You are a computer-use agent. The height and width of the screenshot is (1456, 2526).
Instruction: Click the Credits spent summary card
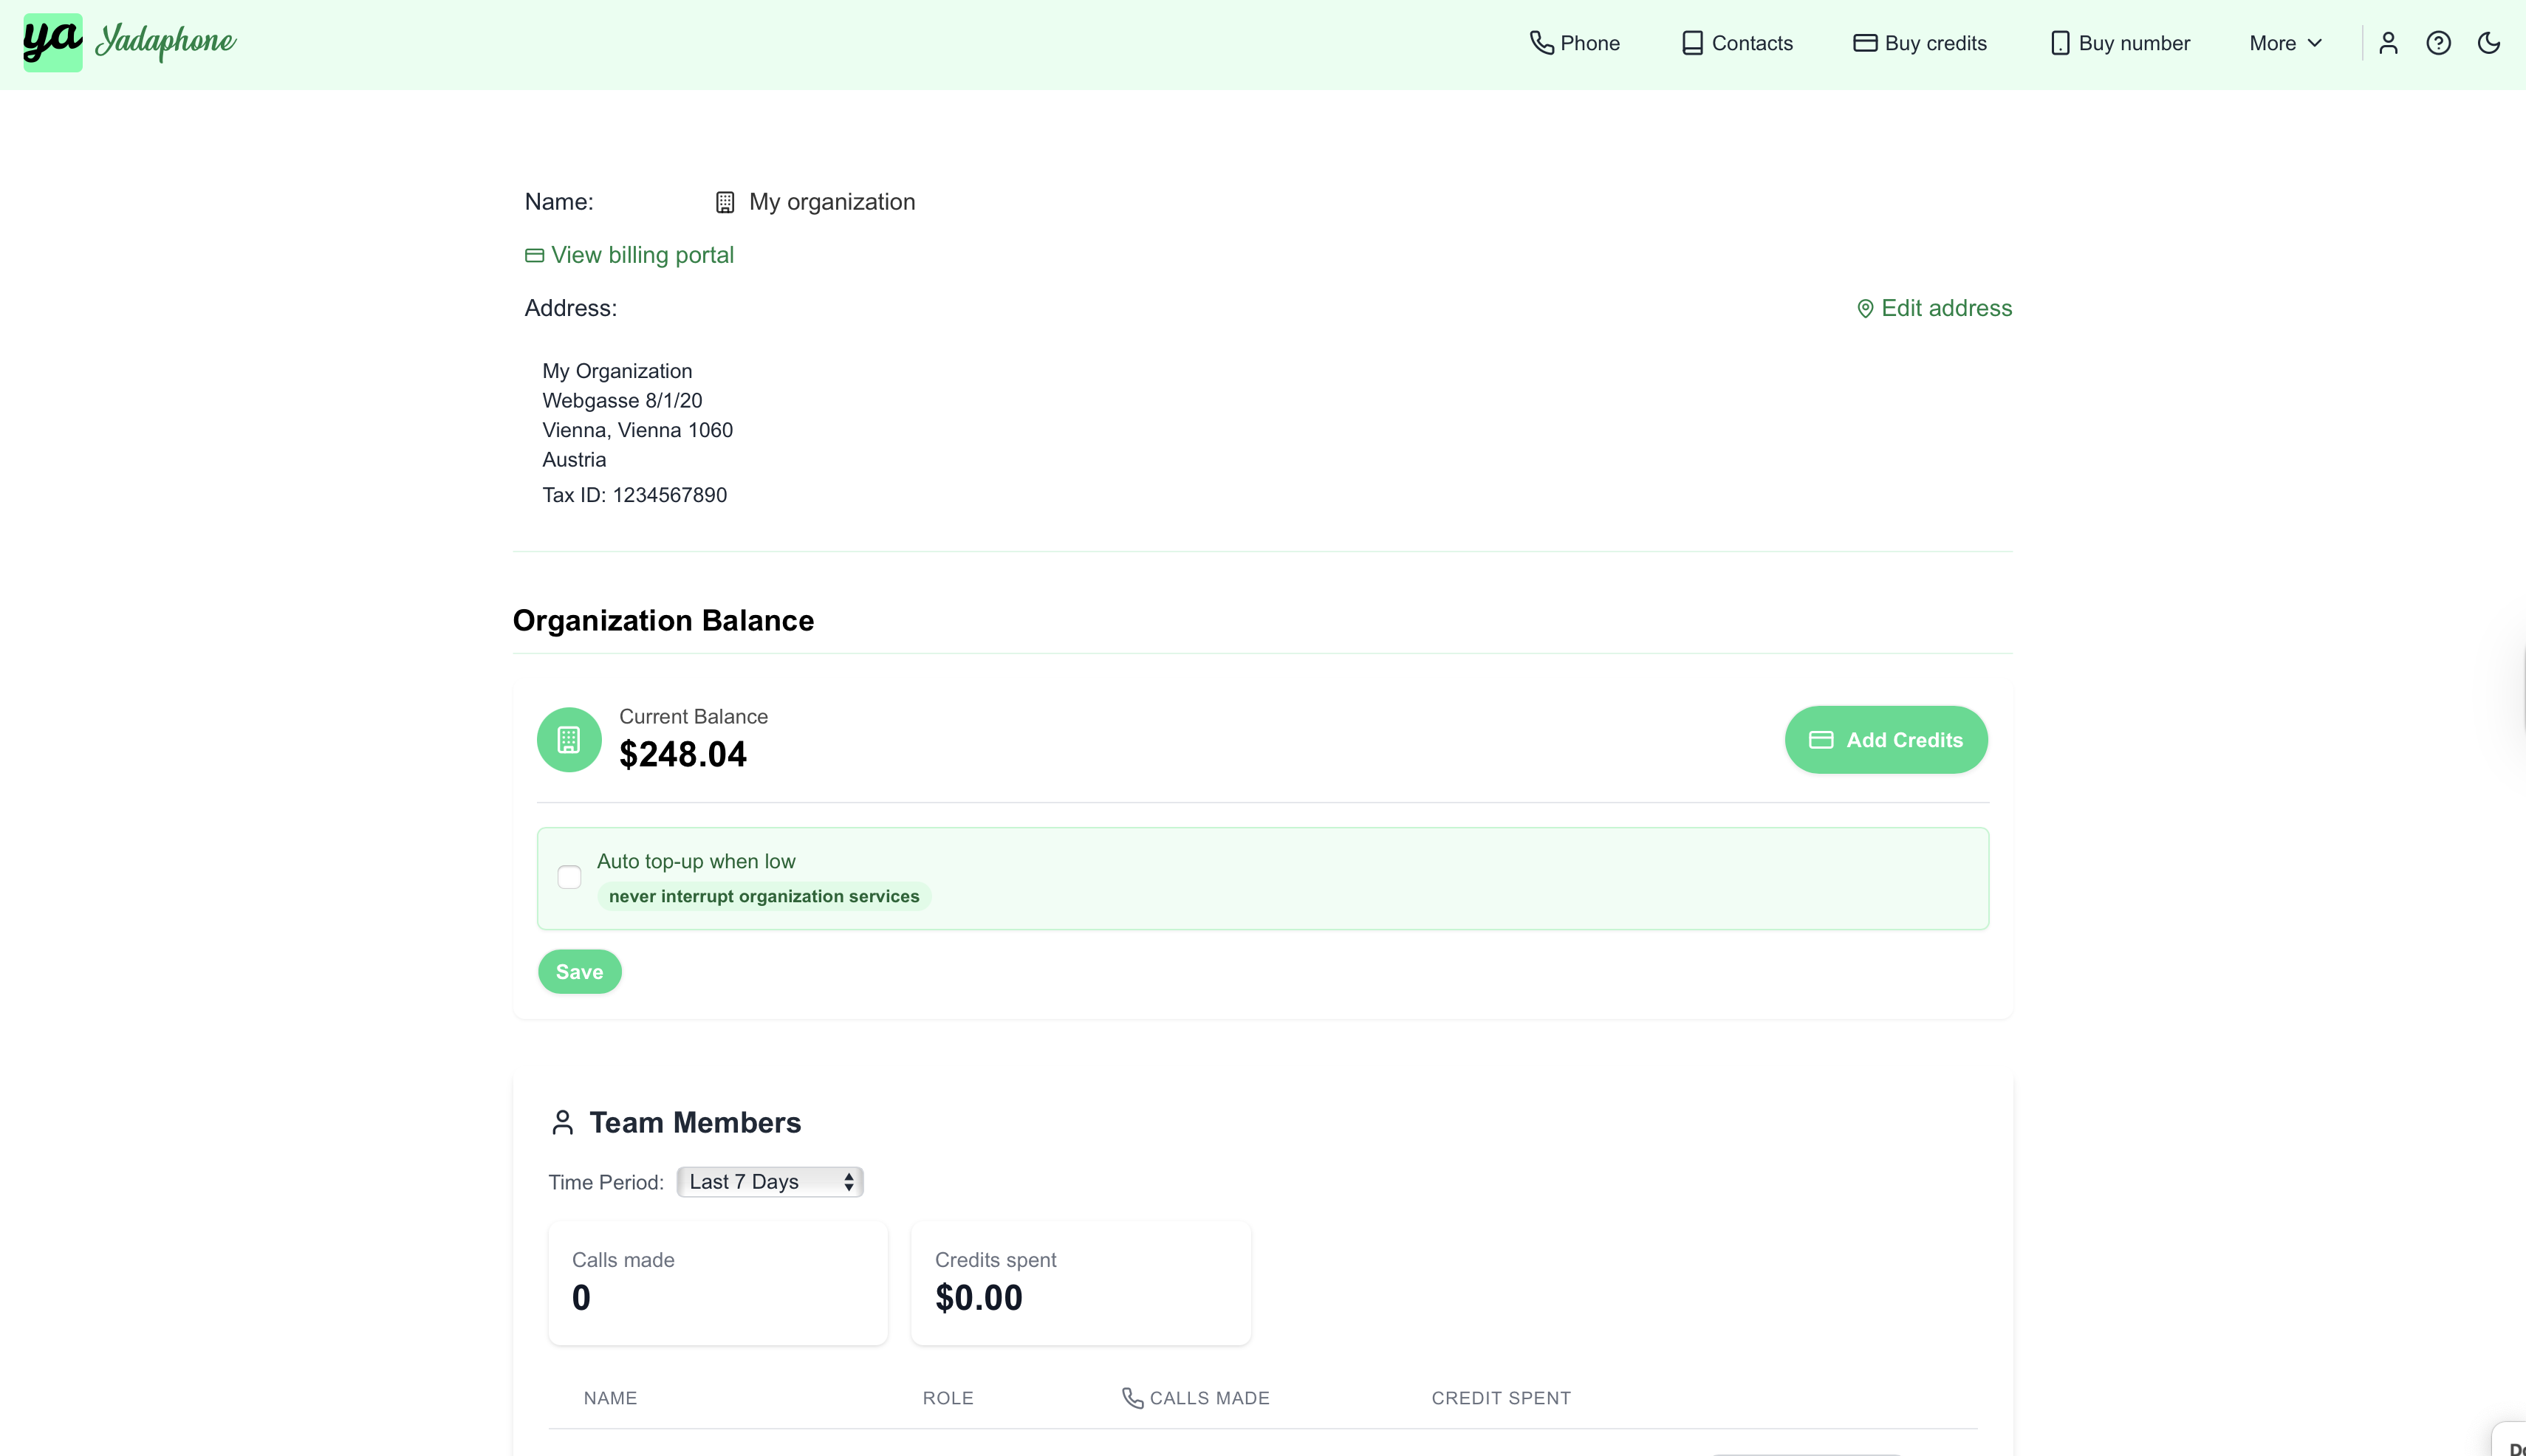click(x=1081, y=1282)
